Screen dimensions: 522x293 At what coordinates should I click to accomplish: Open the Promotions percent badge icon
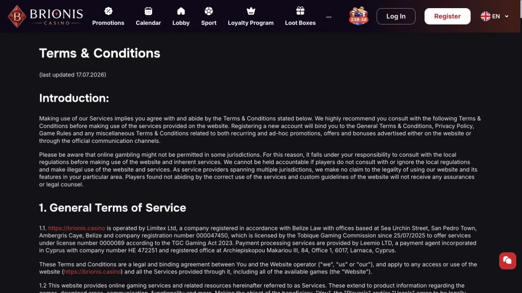coord(108,11)
